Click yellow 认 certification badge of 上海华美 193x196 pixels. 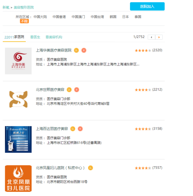(x=76, y=50)
